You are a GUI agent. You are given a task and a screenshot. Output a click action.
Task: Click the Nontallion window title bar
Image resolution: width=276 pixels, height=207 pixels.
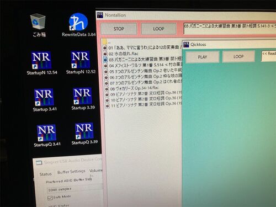pos(186,15)
